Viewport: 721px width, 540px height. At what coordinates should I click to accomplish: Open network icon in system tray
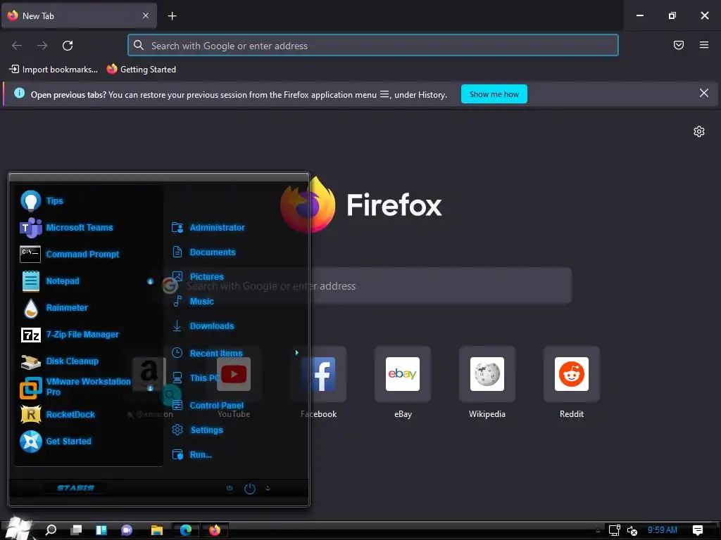[x=614, y=530]
